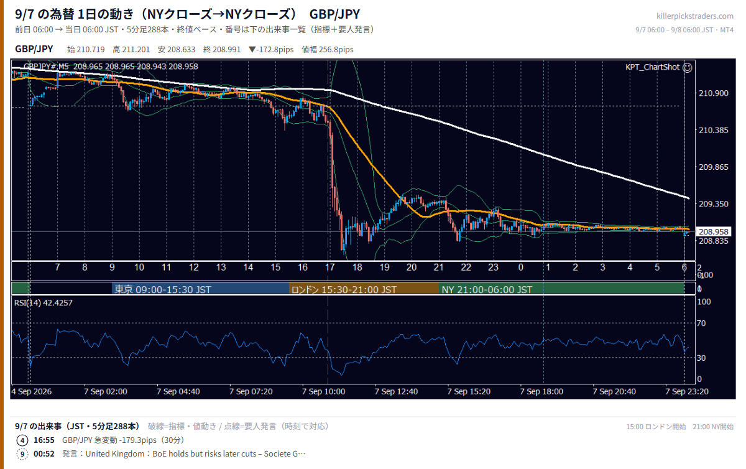
Task: Click the ▼-172.8pips change value
Action: click(x=271, y=49)
